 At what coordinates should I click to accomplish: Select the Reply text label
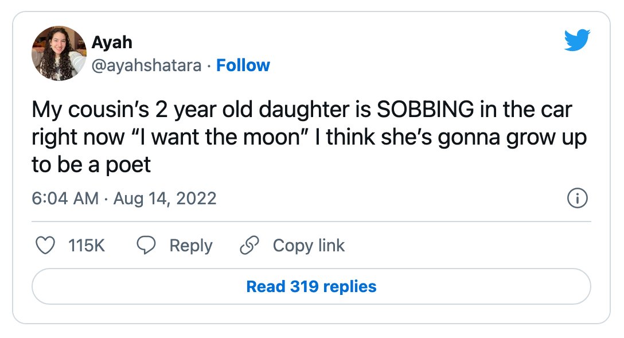(191, 246)
